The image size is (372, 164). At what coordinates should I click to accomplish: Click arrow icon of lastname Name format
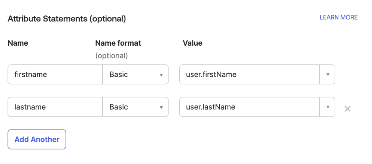(161, 107)
